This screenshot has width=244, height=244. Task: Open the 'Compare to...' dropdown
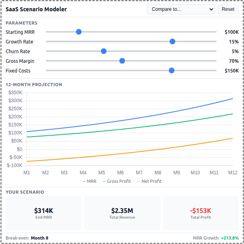point(180,9)
